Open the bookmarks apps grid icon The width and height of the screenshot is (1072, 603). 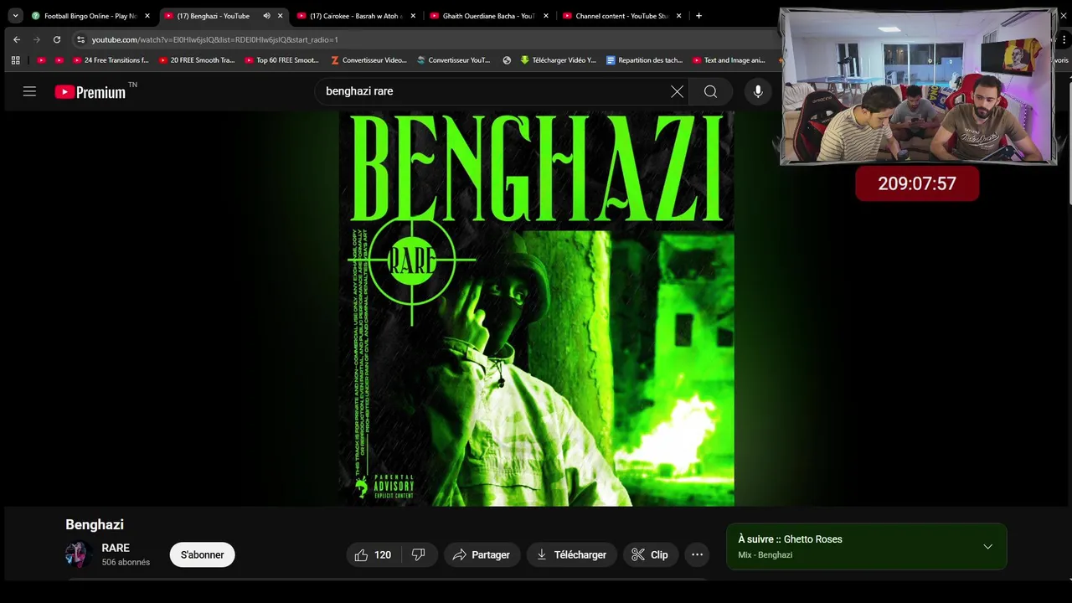tap(15, 60)
